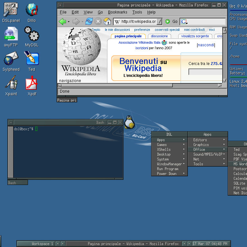The width and height of the screenshot is (247, 247).
Task: Open Forward button history dropdown arrow
Action: click(x=82, y=22)
